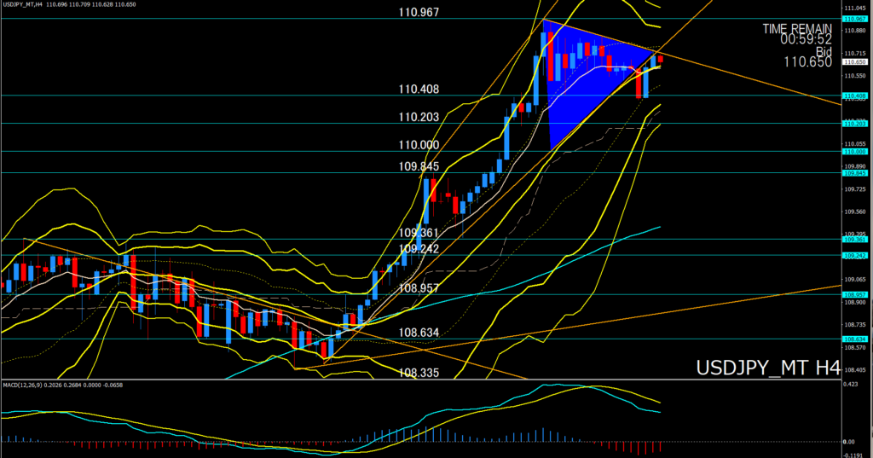Click the -0.1191 value on MACD axis
This screenshot has width=873, height=458.
(853, 455)
